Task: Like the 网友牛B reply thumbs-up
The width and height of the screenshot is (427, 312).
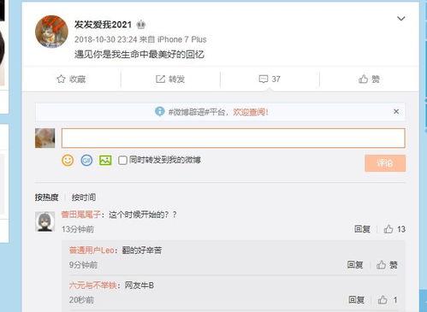Action: pyautogui.click(x=383, y=300)
